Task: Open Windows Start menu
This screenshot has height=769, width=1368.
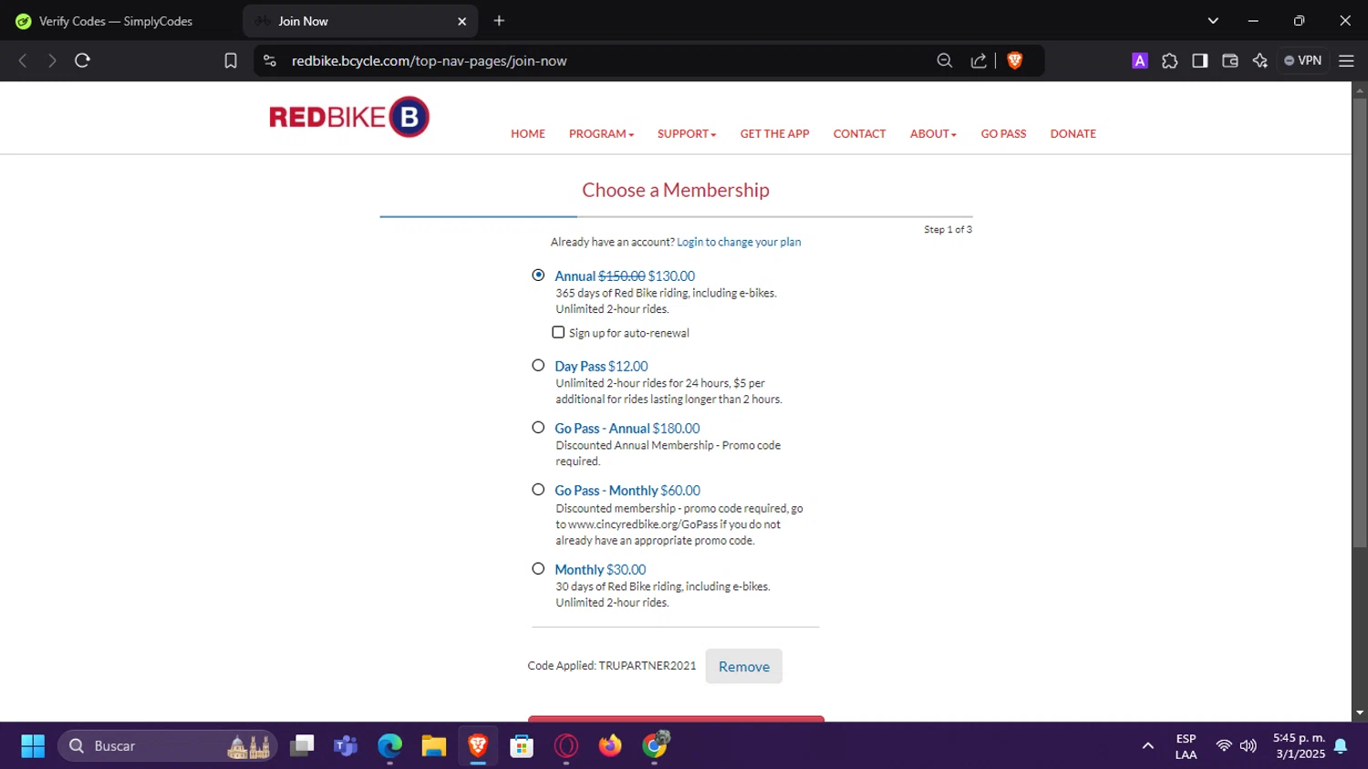Action: 33,746
